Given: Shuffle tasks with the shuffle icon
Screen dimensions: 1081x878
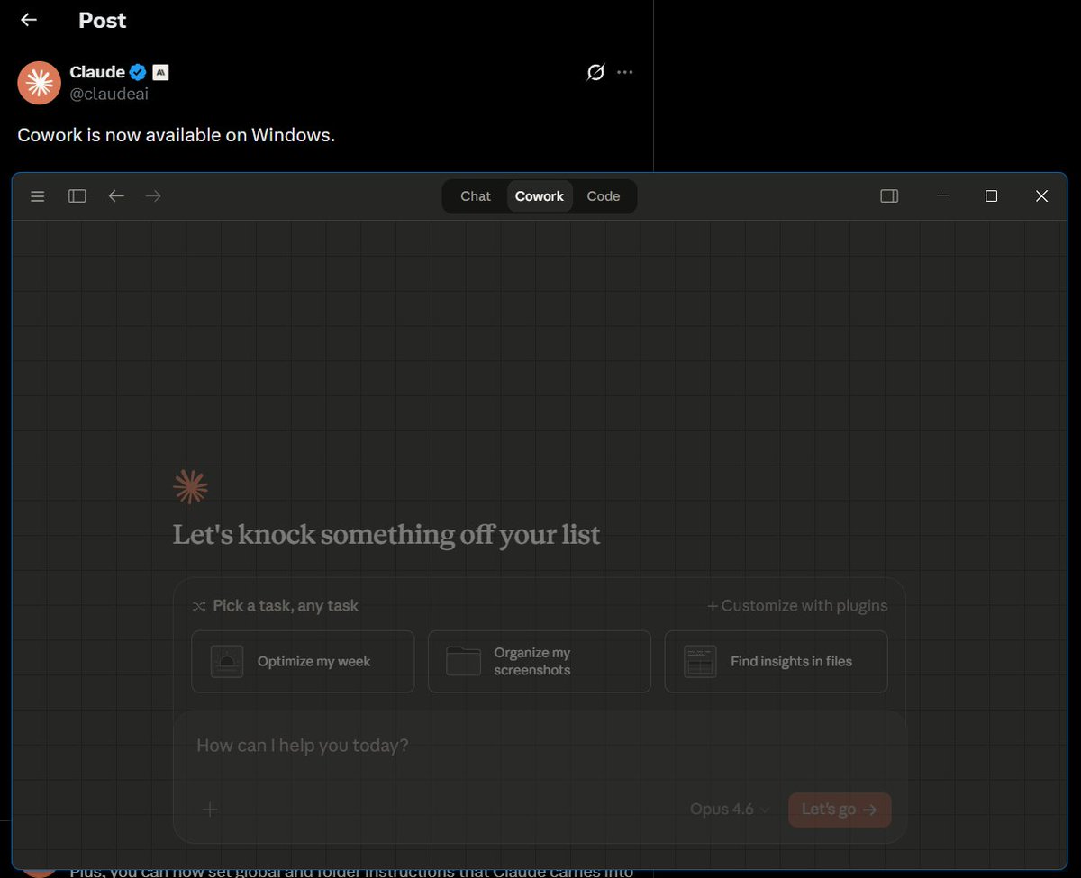Looking at the screenshot, I should coord(199,606).
